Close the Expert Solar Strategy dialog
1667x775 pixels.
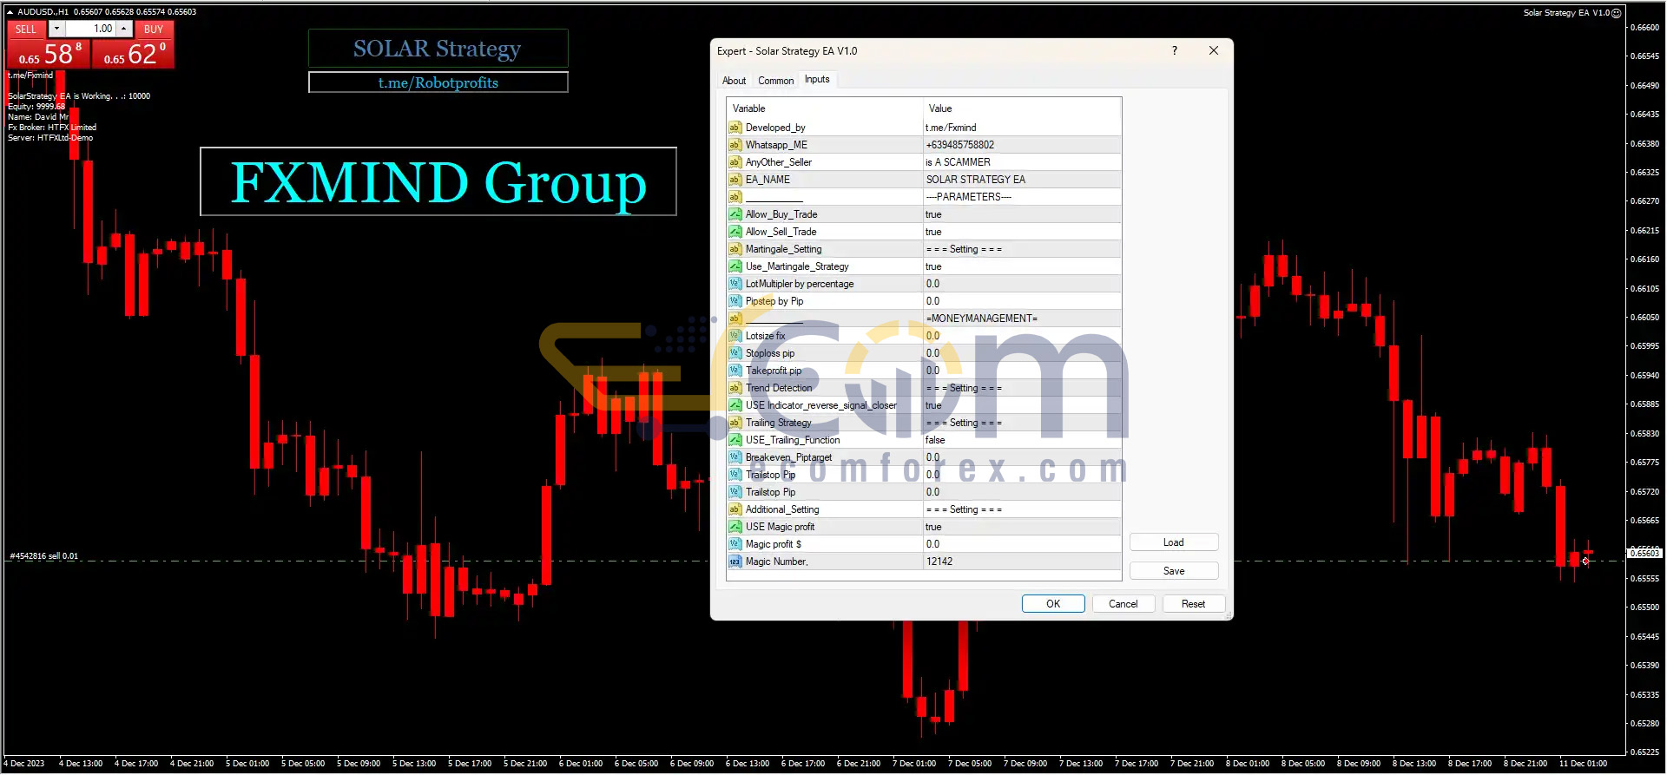(1214, 50)
